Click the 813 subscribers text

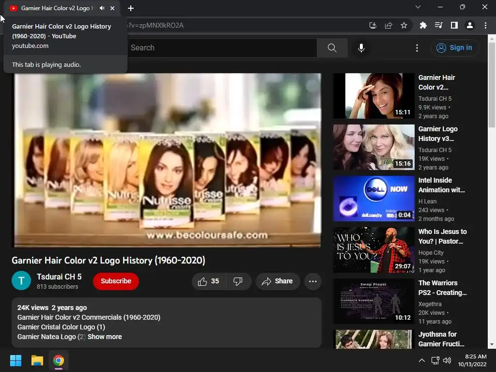(x=57, y=287)
